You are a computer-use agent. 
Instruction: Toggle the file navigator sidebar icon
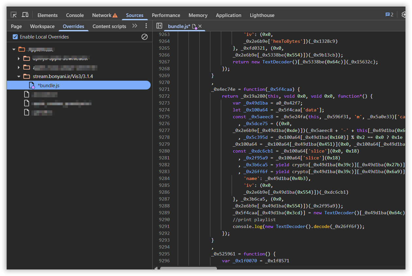pos(159,26)
